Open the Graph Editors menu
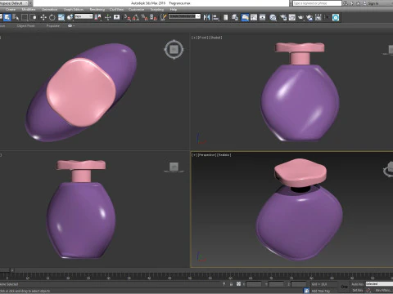This screenshot has width=393, height=294. click(74, 10)
